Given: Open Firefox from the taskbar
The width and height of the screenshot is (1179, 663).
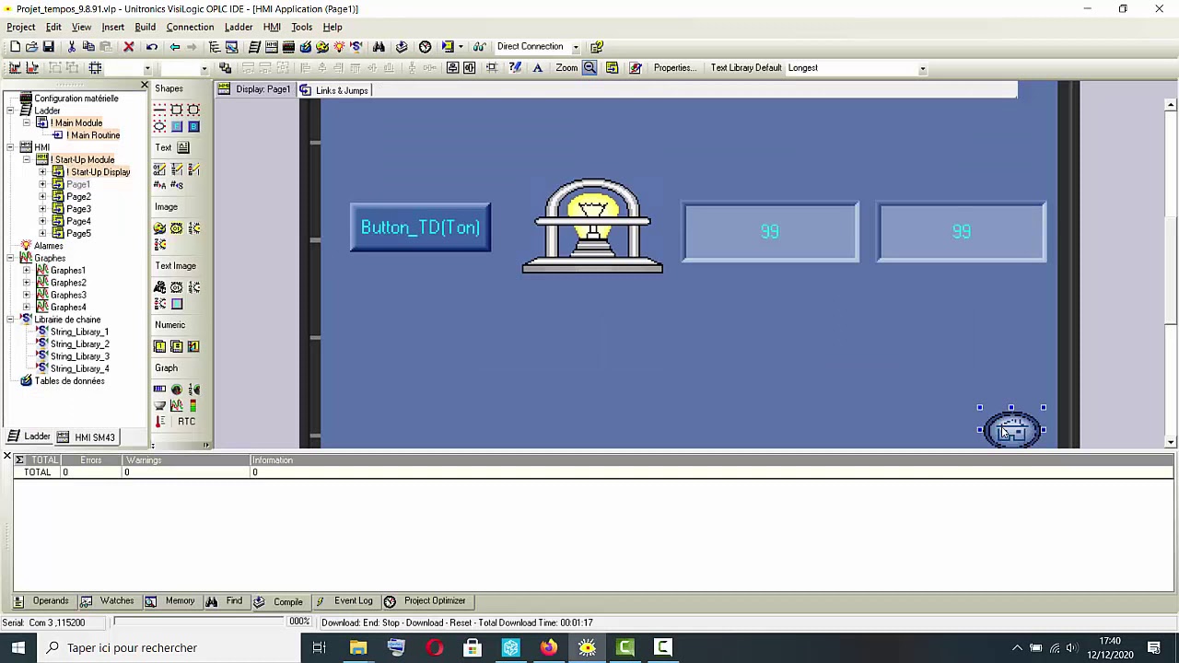Looking at the screenshot, I should (x=548, y=648).
